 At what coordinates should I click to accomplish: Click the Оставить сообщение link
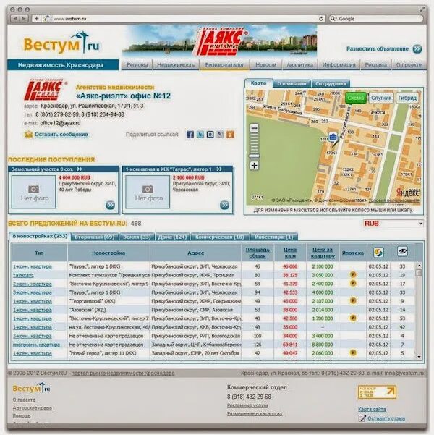(61, 135)
